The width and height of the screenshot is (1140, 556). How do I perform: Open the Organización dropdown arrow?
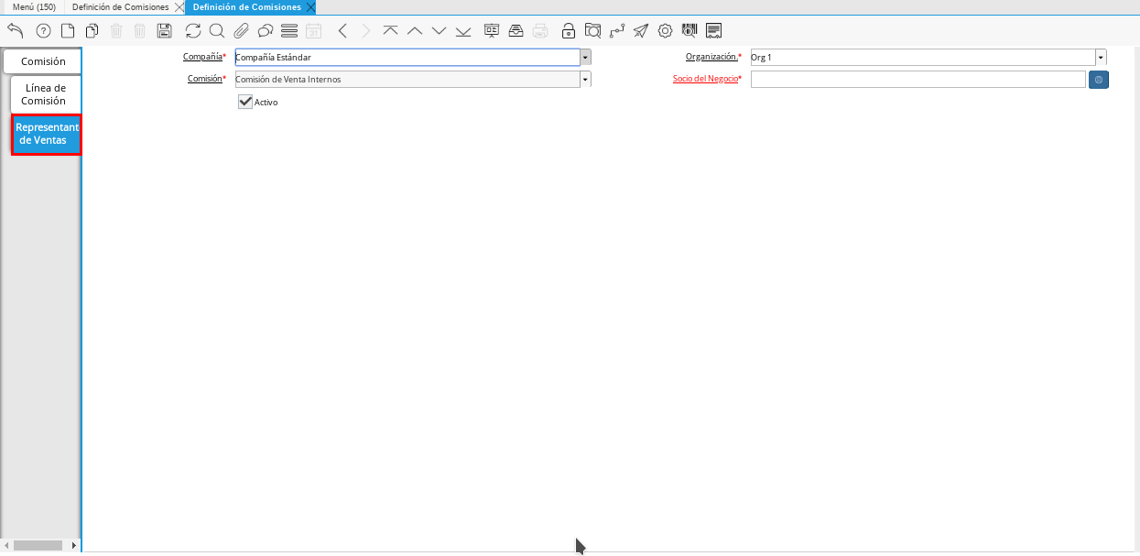[1101, 57]
